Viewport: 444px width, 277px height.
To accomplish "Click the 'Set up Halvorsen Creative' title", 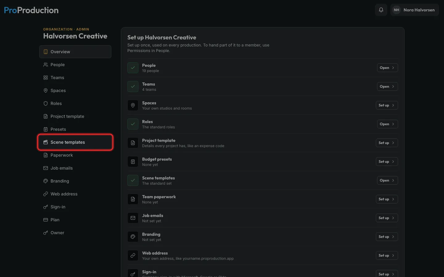I will pyautogui.click(x=162, y=38).
